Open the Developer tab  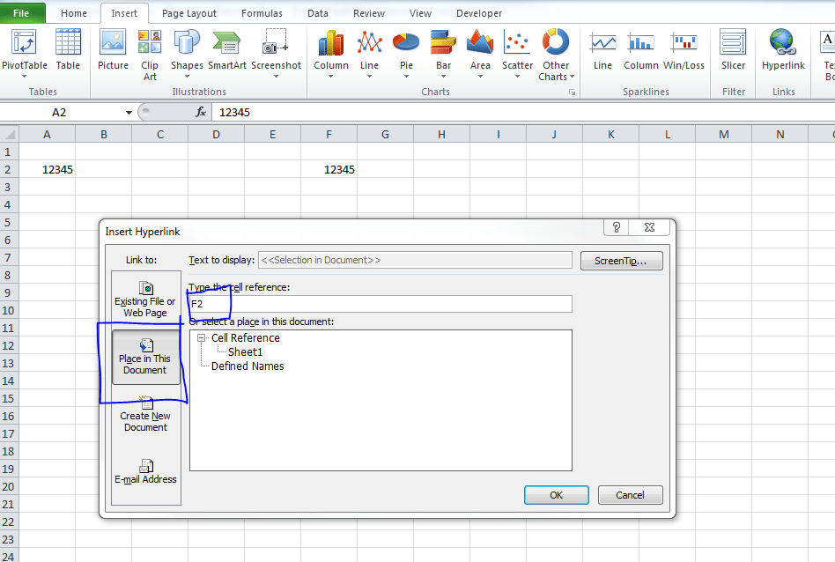coord(478,12)
